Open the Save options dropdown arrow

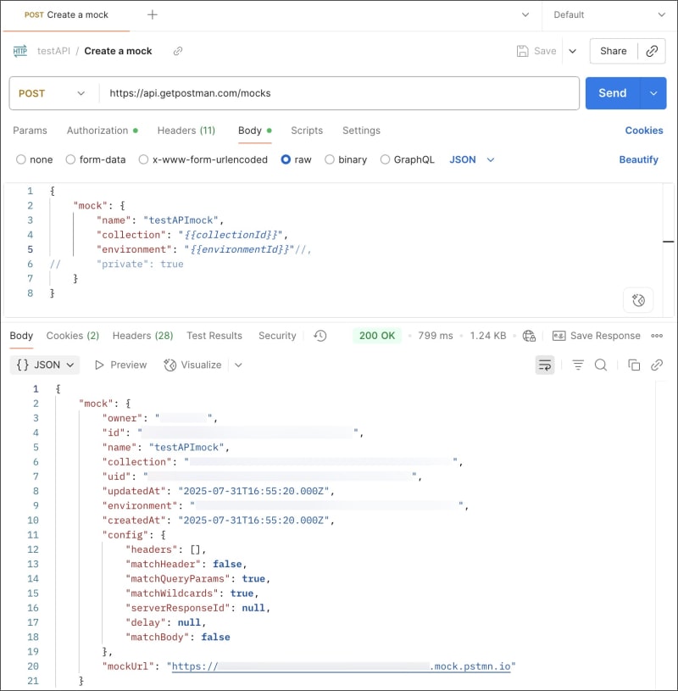tap(573, 51)
